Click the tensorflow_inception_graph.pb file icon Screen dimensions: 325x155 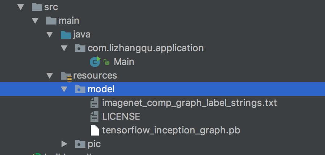94,130
